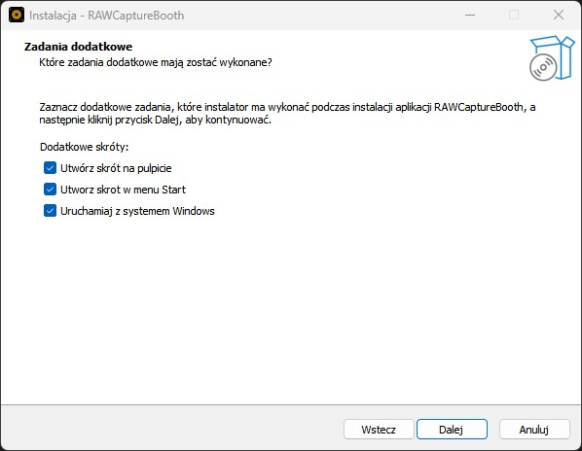Click the gray disc in the installer graphic

click(543, 67)
